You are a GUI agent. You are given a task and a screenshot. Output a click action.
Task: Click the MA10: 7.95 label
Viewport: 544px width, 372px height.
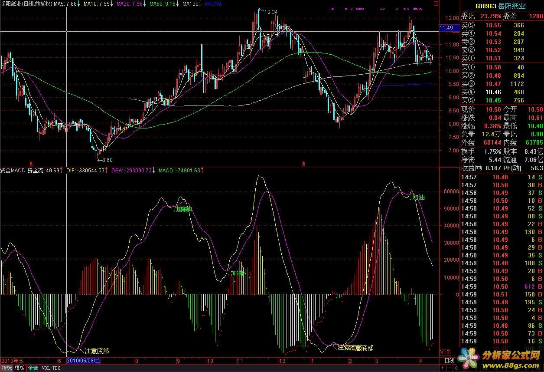96,4
